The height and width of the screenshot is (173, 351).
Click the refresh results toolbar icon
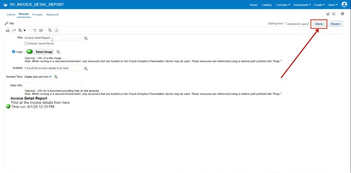click(35, 30)
